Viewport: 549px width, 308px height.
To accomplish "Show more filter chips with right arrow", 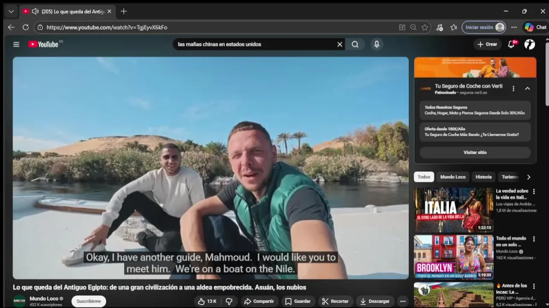I will pyautogui.click(x=528, y=177).
